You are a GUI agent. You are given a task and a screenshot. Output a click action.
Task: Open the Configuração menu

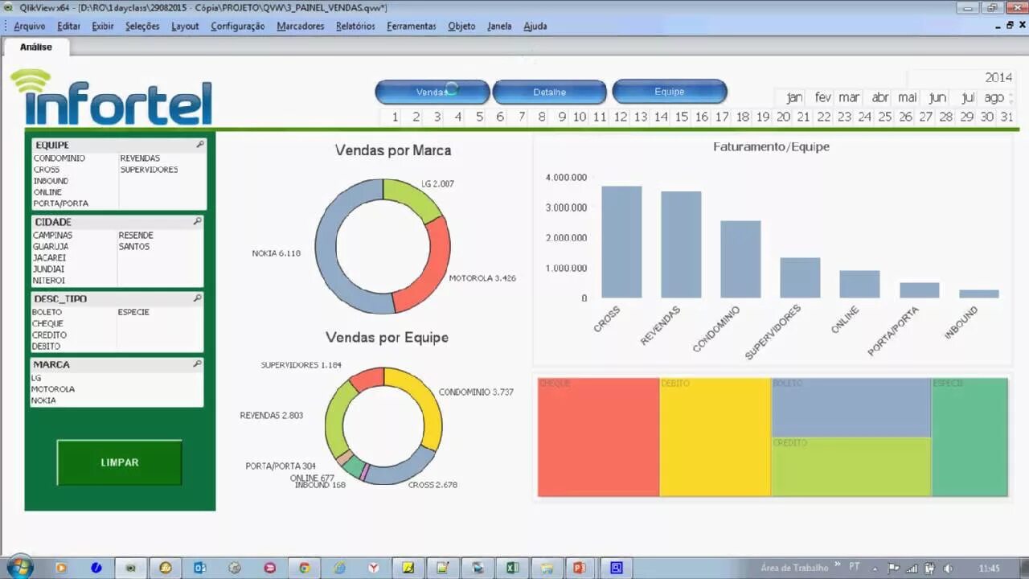tap(237, 26)
